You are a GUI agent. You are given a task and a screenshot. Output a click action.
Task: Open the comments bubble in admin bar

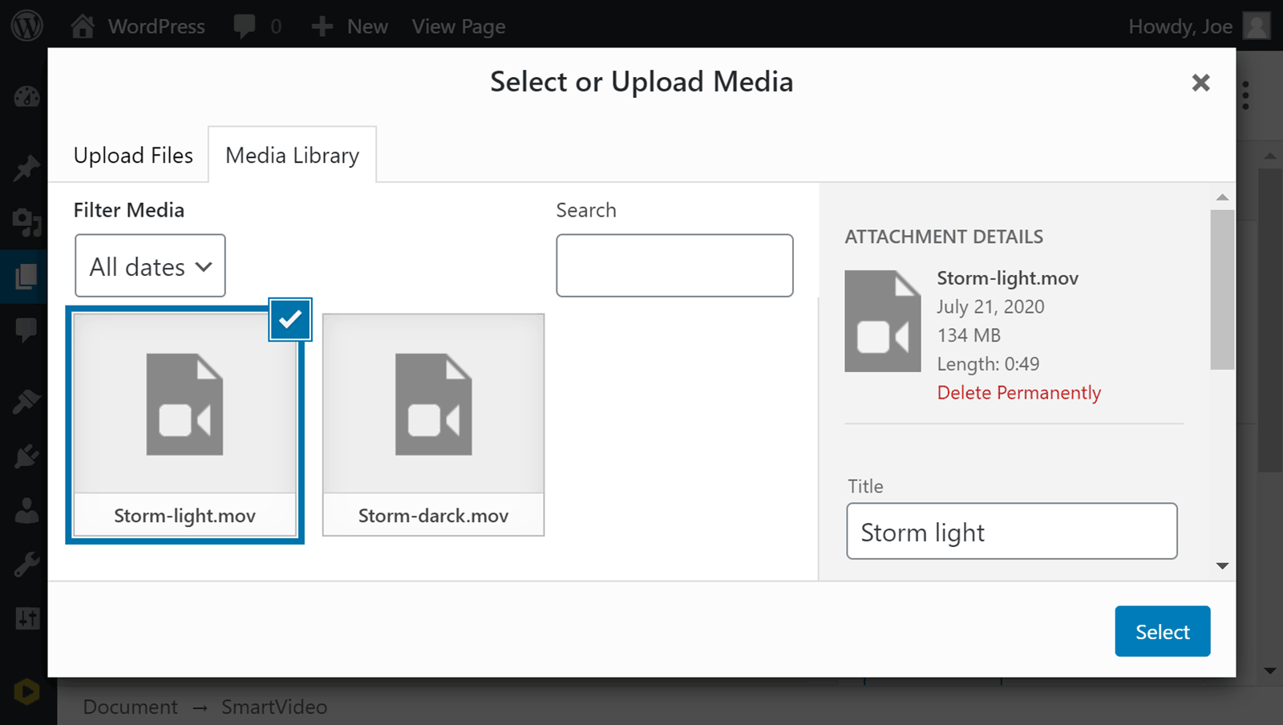tap(257, 26)
